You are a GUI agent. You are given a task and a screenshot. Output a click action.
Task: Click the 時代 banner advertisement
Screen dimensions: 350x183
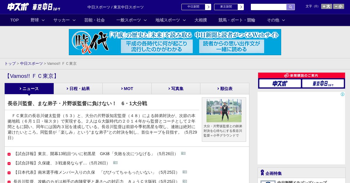pyautogui.click(x=175, y=42)
